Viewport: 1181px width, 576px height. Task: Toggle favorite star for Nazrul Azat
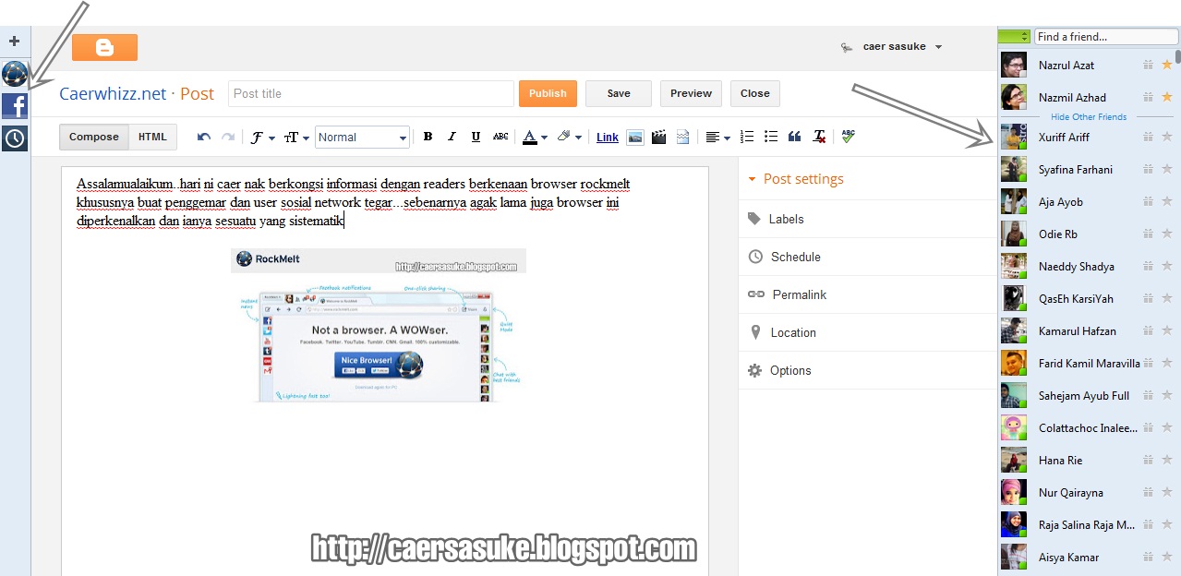coord(1166,65)
